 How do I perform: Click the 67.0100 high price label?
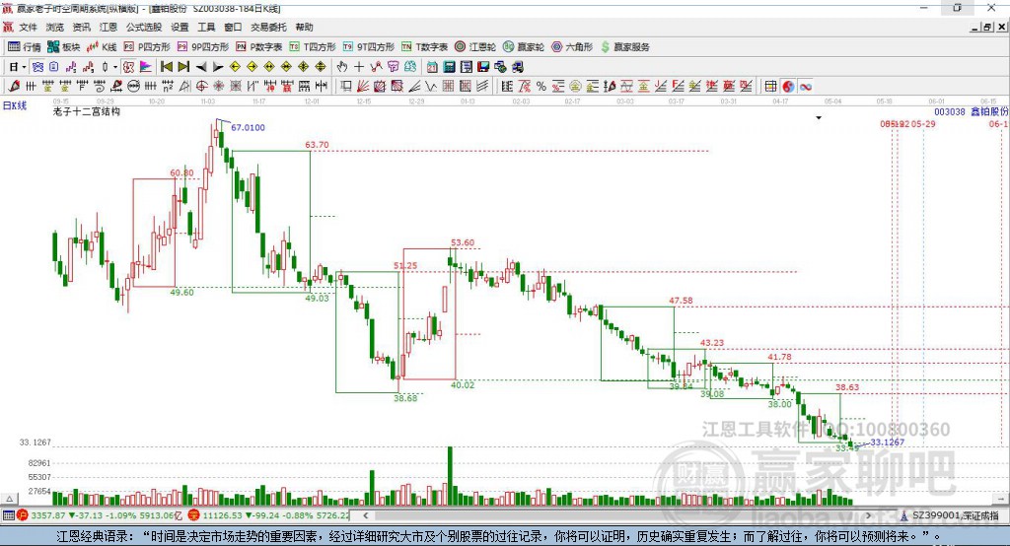coord(248,127)
